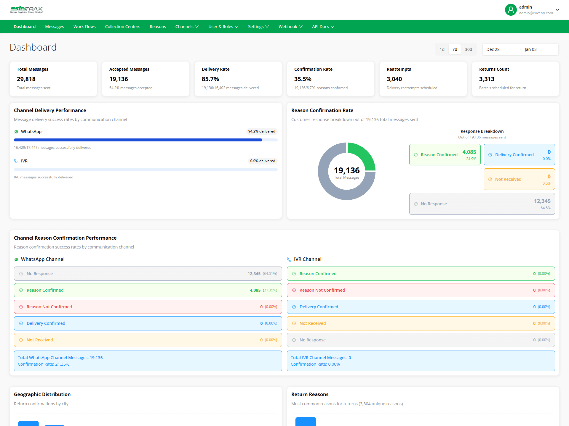Image resolution: width=569 pixels, height=426 pixels.
Task: Click the WhatsApp icon in Channel Delivery Performance
Action: coord(16,132)
